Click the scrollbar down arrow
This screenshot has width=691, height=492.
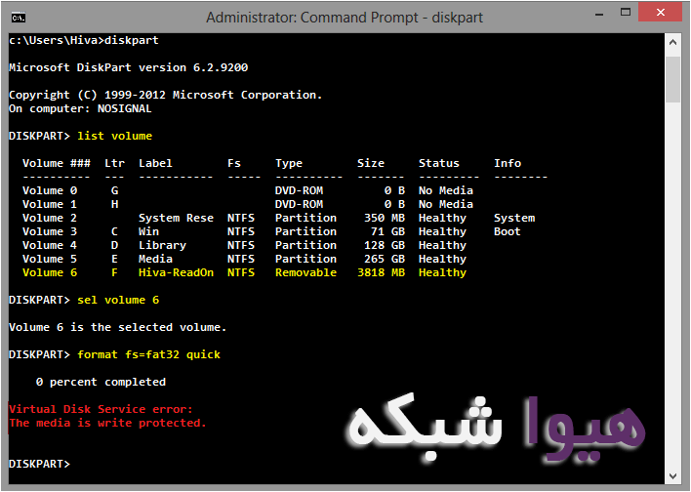pos(672,476)
